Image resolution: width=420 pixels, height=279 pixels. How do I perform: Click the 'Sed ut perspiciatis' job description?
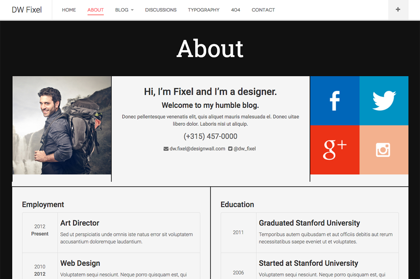tap(126, 238)
